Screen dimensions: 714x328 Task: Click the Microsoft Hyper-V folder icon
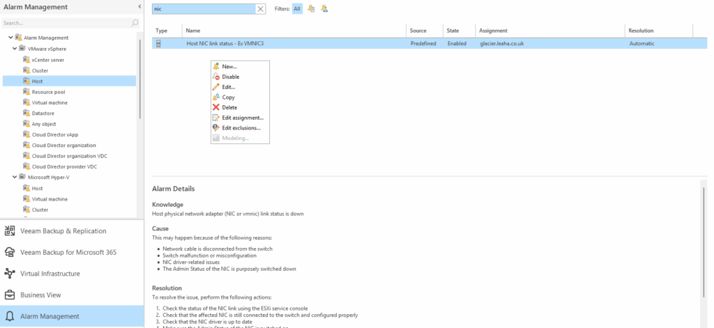pos(22,177)
